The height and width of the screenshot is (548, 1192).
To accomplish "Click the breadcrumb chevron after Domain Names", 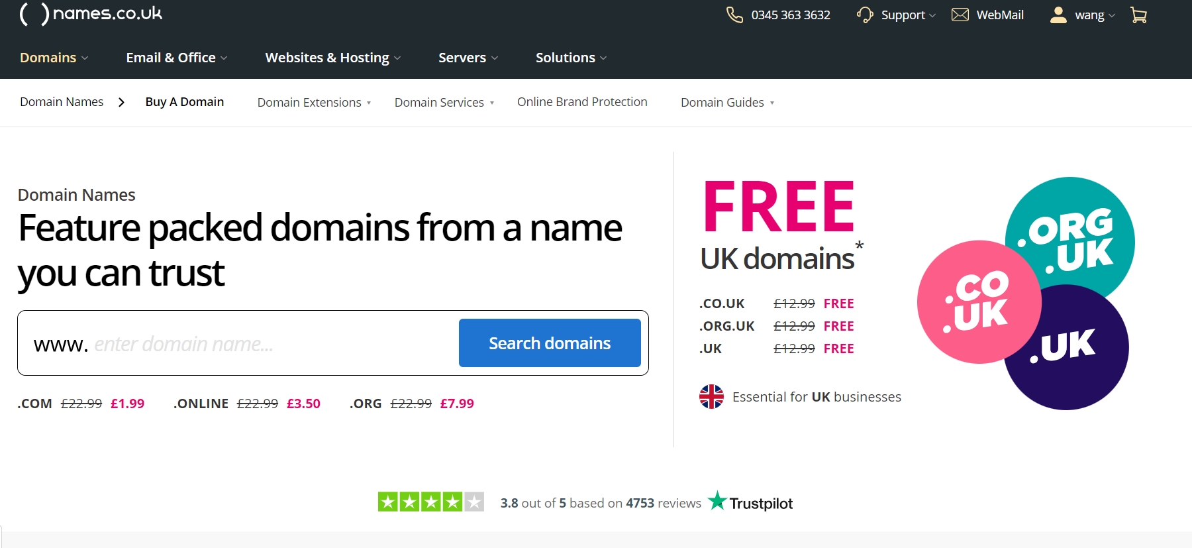I will [121, 102].
